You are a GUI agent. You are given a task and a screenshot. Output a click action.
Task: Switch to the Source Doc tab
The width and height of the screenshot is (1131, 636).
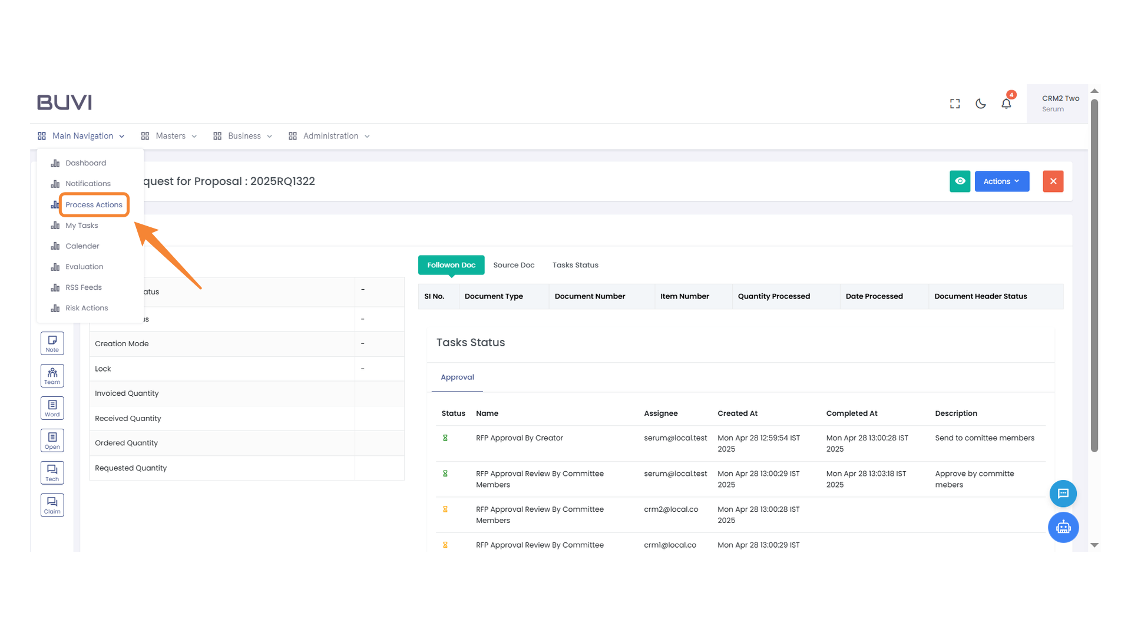coord(514,265)
